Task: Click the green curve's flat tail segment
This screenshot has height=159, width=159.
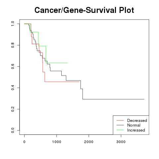Action: click(x=57, y=63)
